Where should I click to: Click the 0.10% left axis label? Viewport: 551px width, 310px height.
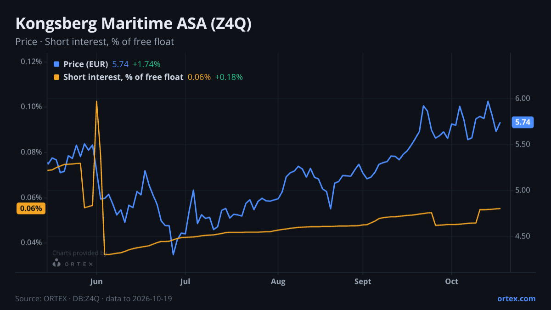pyautogui.click(x=31, y=107)
